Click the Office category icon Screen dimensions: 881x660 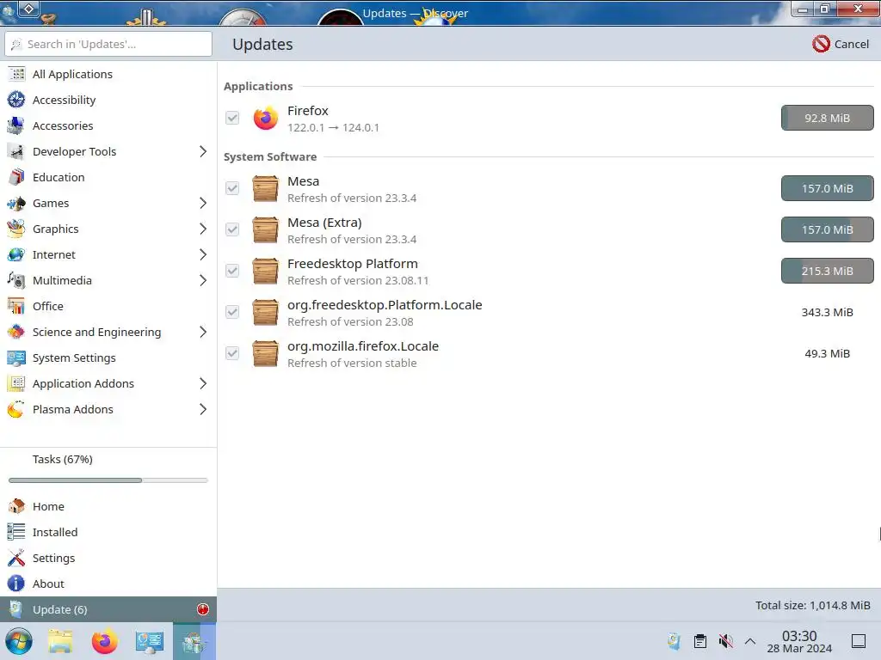[x=16, y=307]
